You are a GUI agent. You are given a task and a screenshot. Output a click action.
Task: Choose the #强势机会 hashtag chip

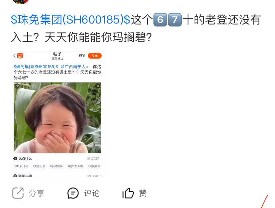(x=56, y=166)
